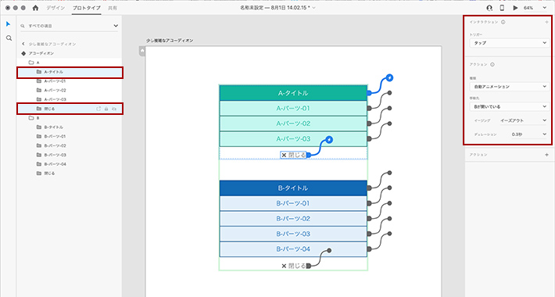555x297 pixels.
Task: Click the ✕ 閉じる button below B-パーツ-04
Action: pyautogui.click(x=293, y=266)
